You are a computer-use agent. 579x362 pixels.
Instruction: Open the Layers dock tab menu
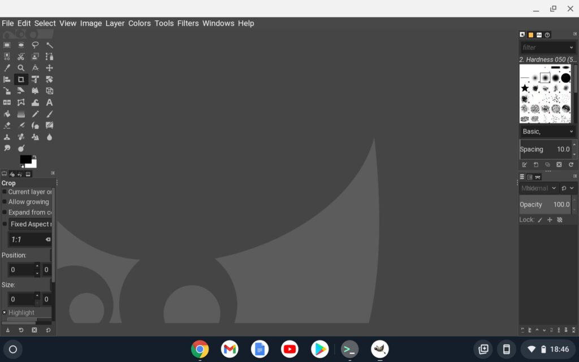[575, 176]
